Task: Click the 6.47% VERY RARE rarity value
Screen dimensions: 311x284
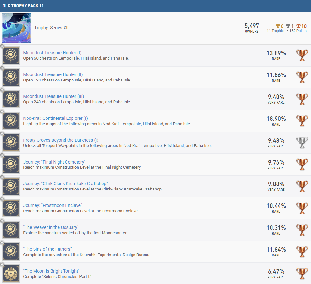Action: (276, 274)
